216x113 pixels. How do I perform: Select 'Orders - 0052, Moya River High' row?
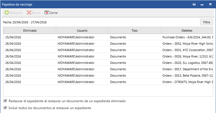[108, 44]
